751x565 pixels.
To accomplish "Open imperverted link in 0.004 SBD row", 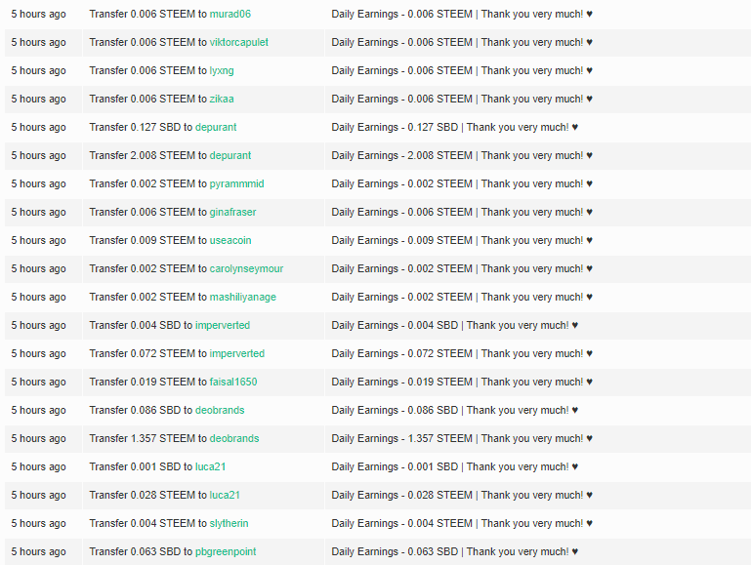I will pos(223,325).
